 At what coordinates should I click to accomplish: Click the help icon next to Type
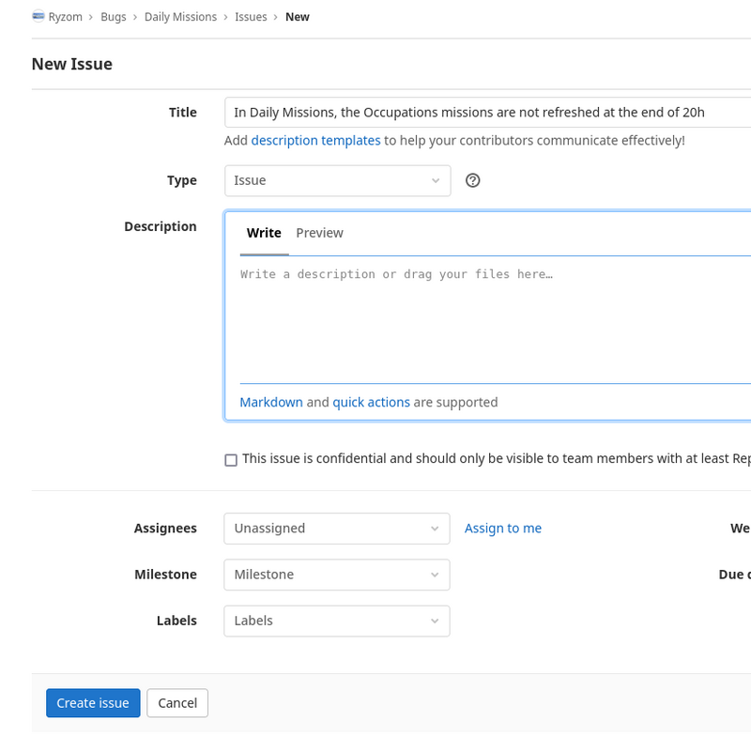pyautogui.click(x=473, y=180)
